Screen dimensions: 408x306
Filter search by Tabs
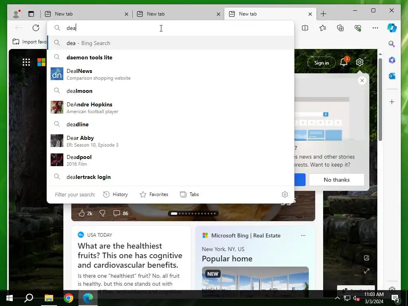click(x=189, y=194)
